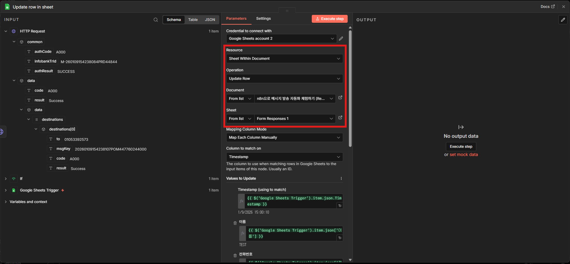Open Form Responses sheet external link icon
Image resolution: width=570 pixels, height=264 pixels.
point(340,118)
